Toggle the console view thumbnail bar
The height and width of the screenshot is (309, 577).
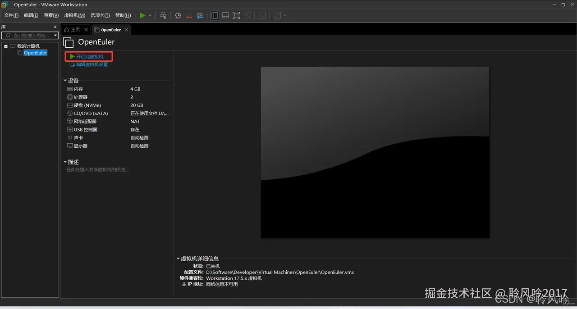(225, 15)
